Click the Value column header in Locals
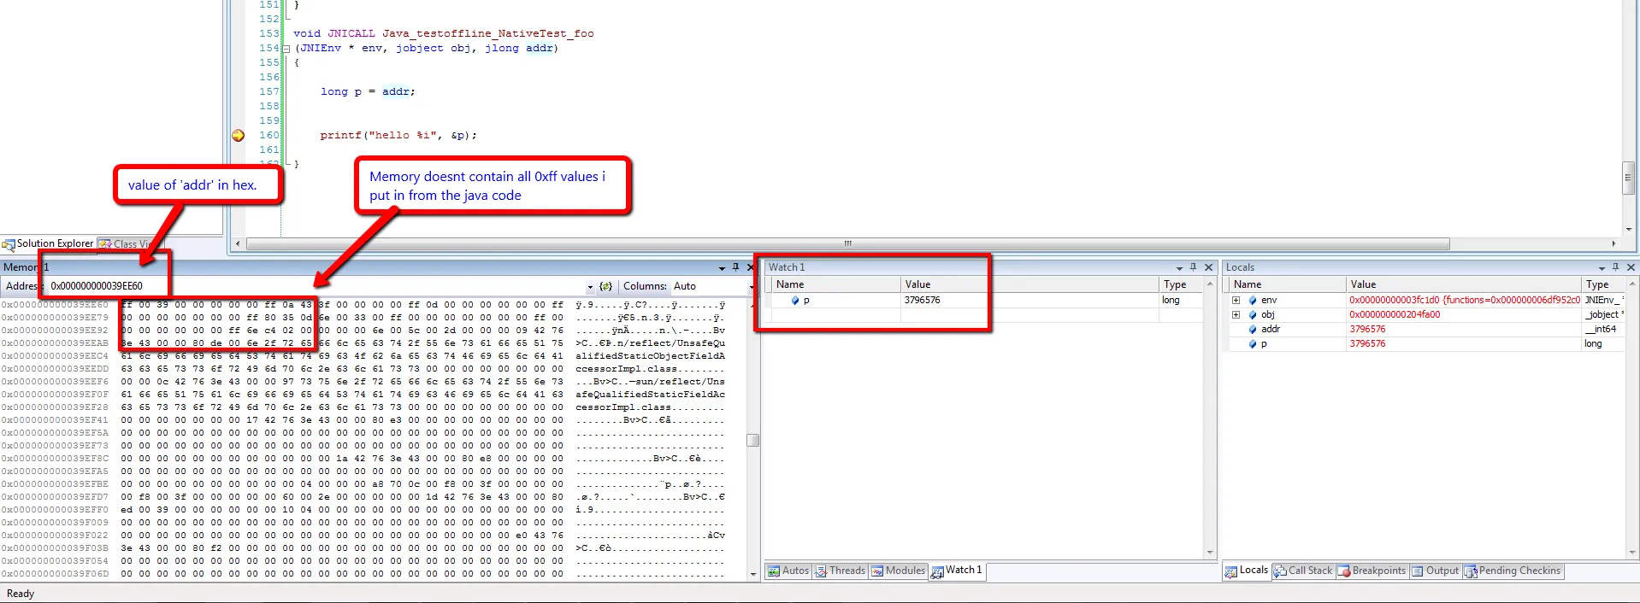 tap(1464, 284)
